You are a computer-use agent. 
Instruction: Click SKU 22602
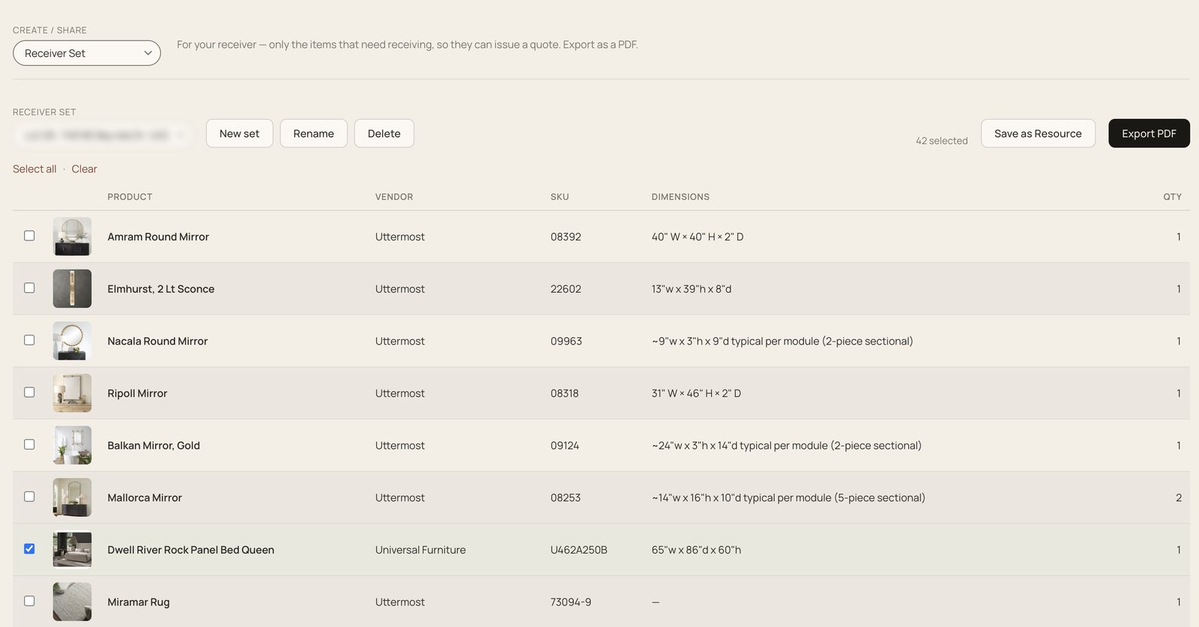566,289
